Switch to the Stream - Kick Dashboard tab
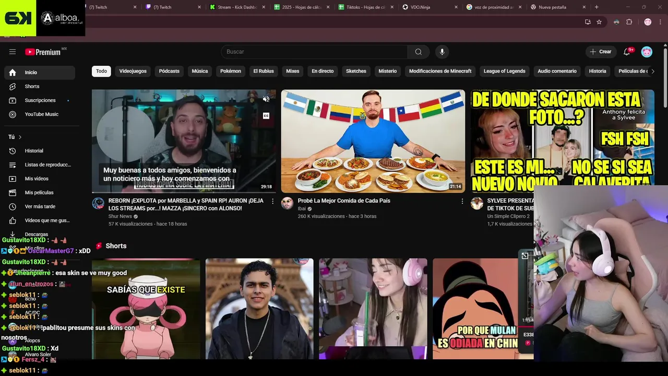Screen dimensions: 668x376 click(237, 7)
